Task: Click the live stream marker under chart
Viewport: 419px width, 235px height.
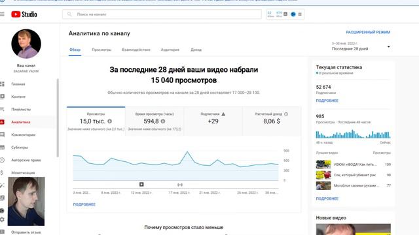Action: pos(180,184)
